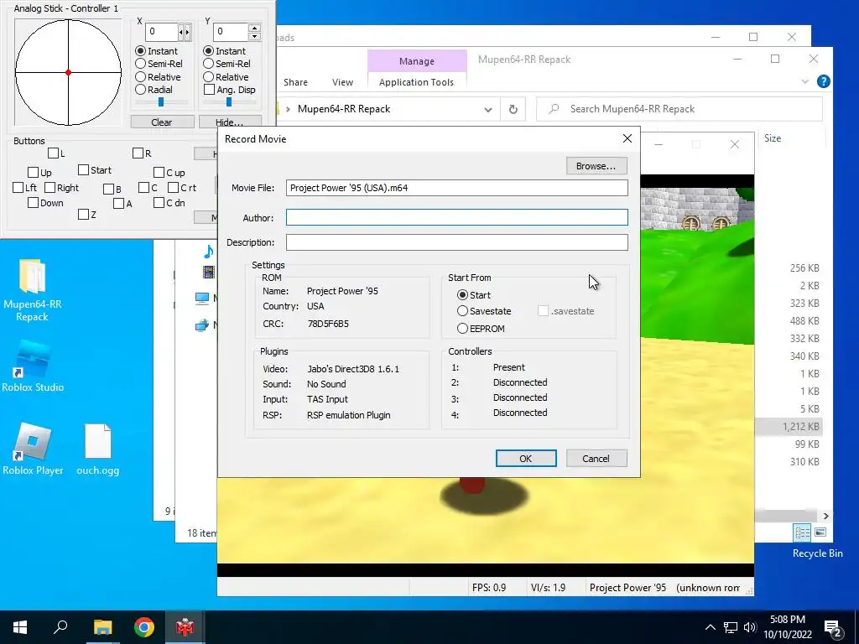Click network tray icon

[x=731, y=627]
